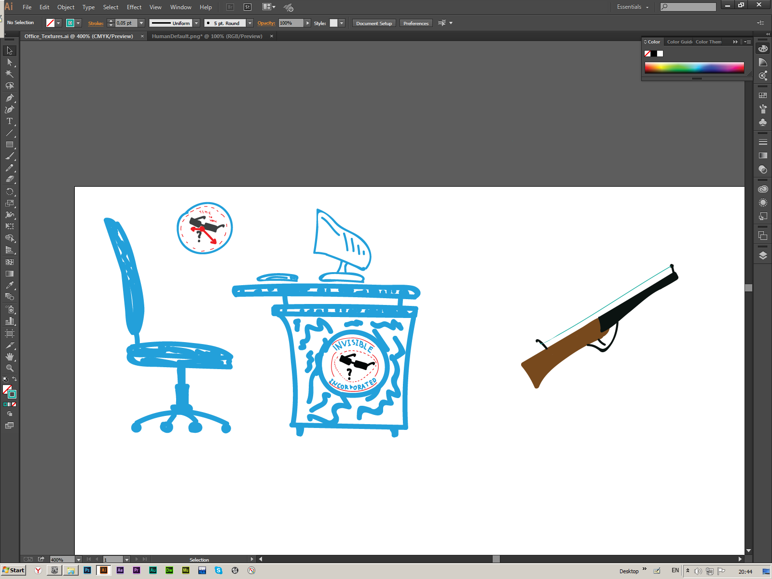The width and height of the screenshot is (772, 579).
Task: Open Opacity panel link
Action: click(266, 23)
